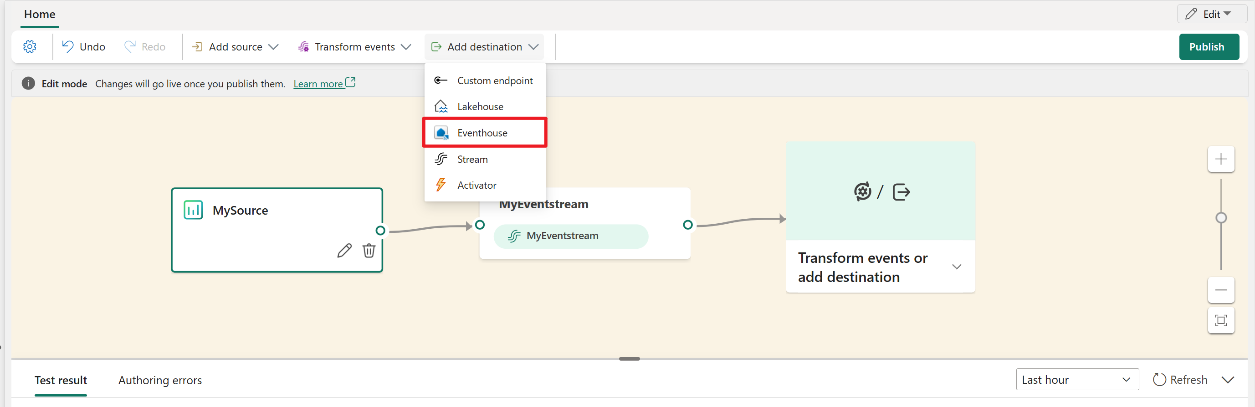Click the MySource output connector circle
This screenshot has height=407, width=1255.
tap(380, 231)
